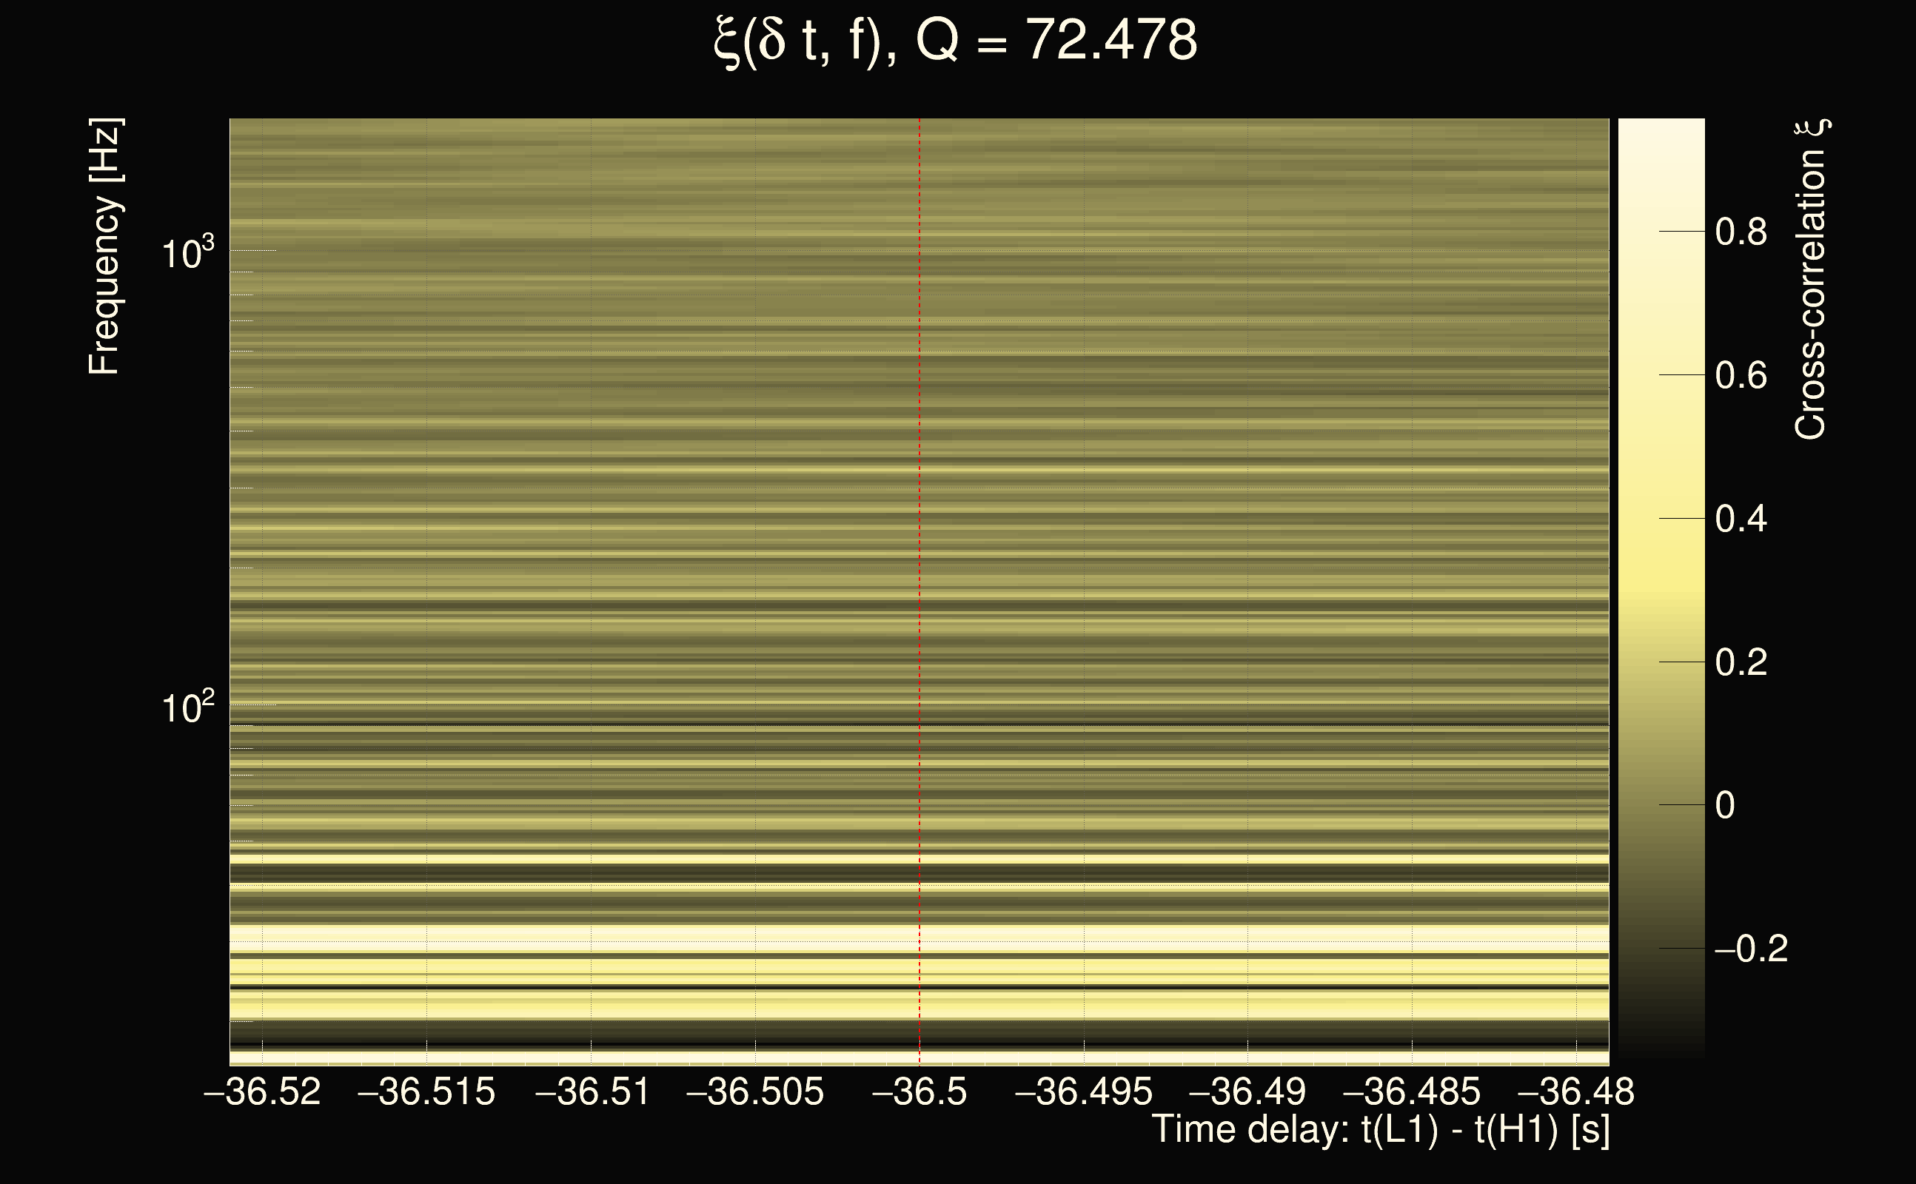
Task: Select the red dashed vertical line marker
Action: click(920, 548)
